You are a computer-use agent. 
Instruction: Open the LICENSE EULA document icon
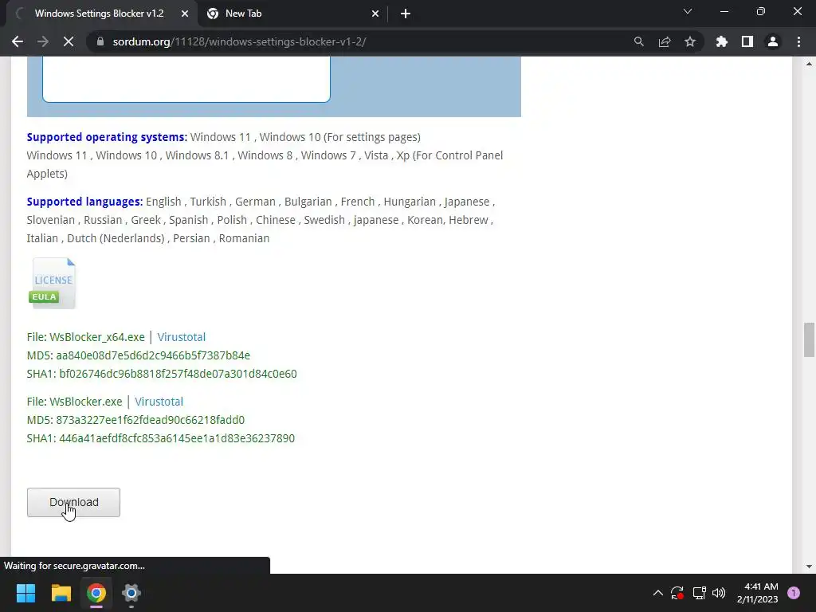pos(52,284)
